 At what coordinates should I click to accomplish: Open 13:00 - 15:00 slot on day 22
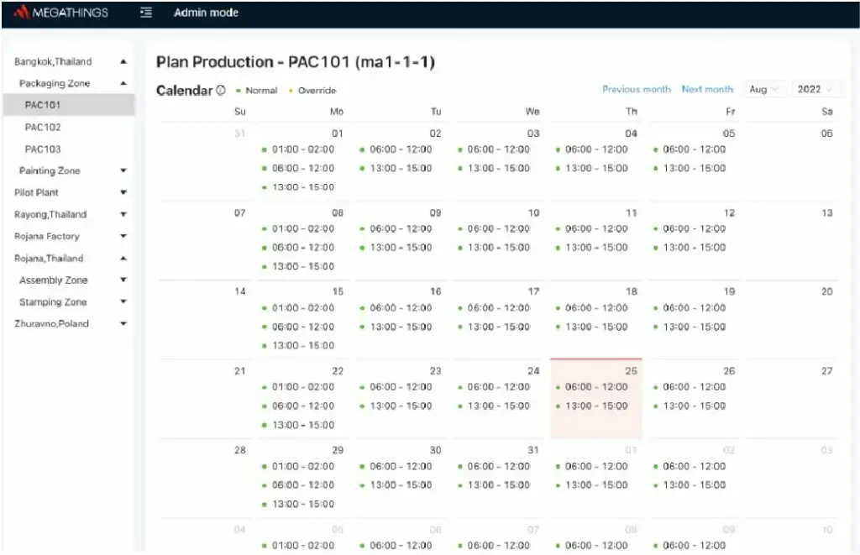tap(302, 425)
